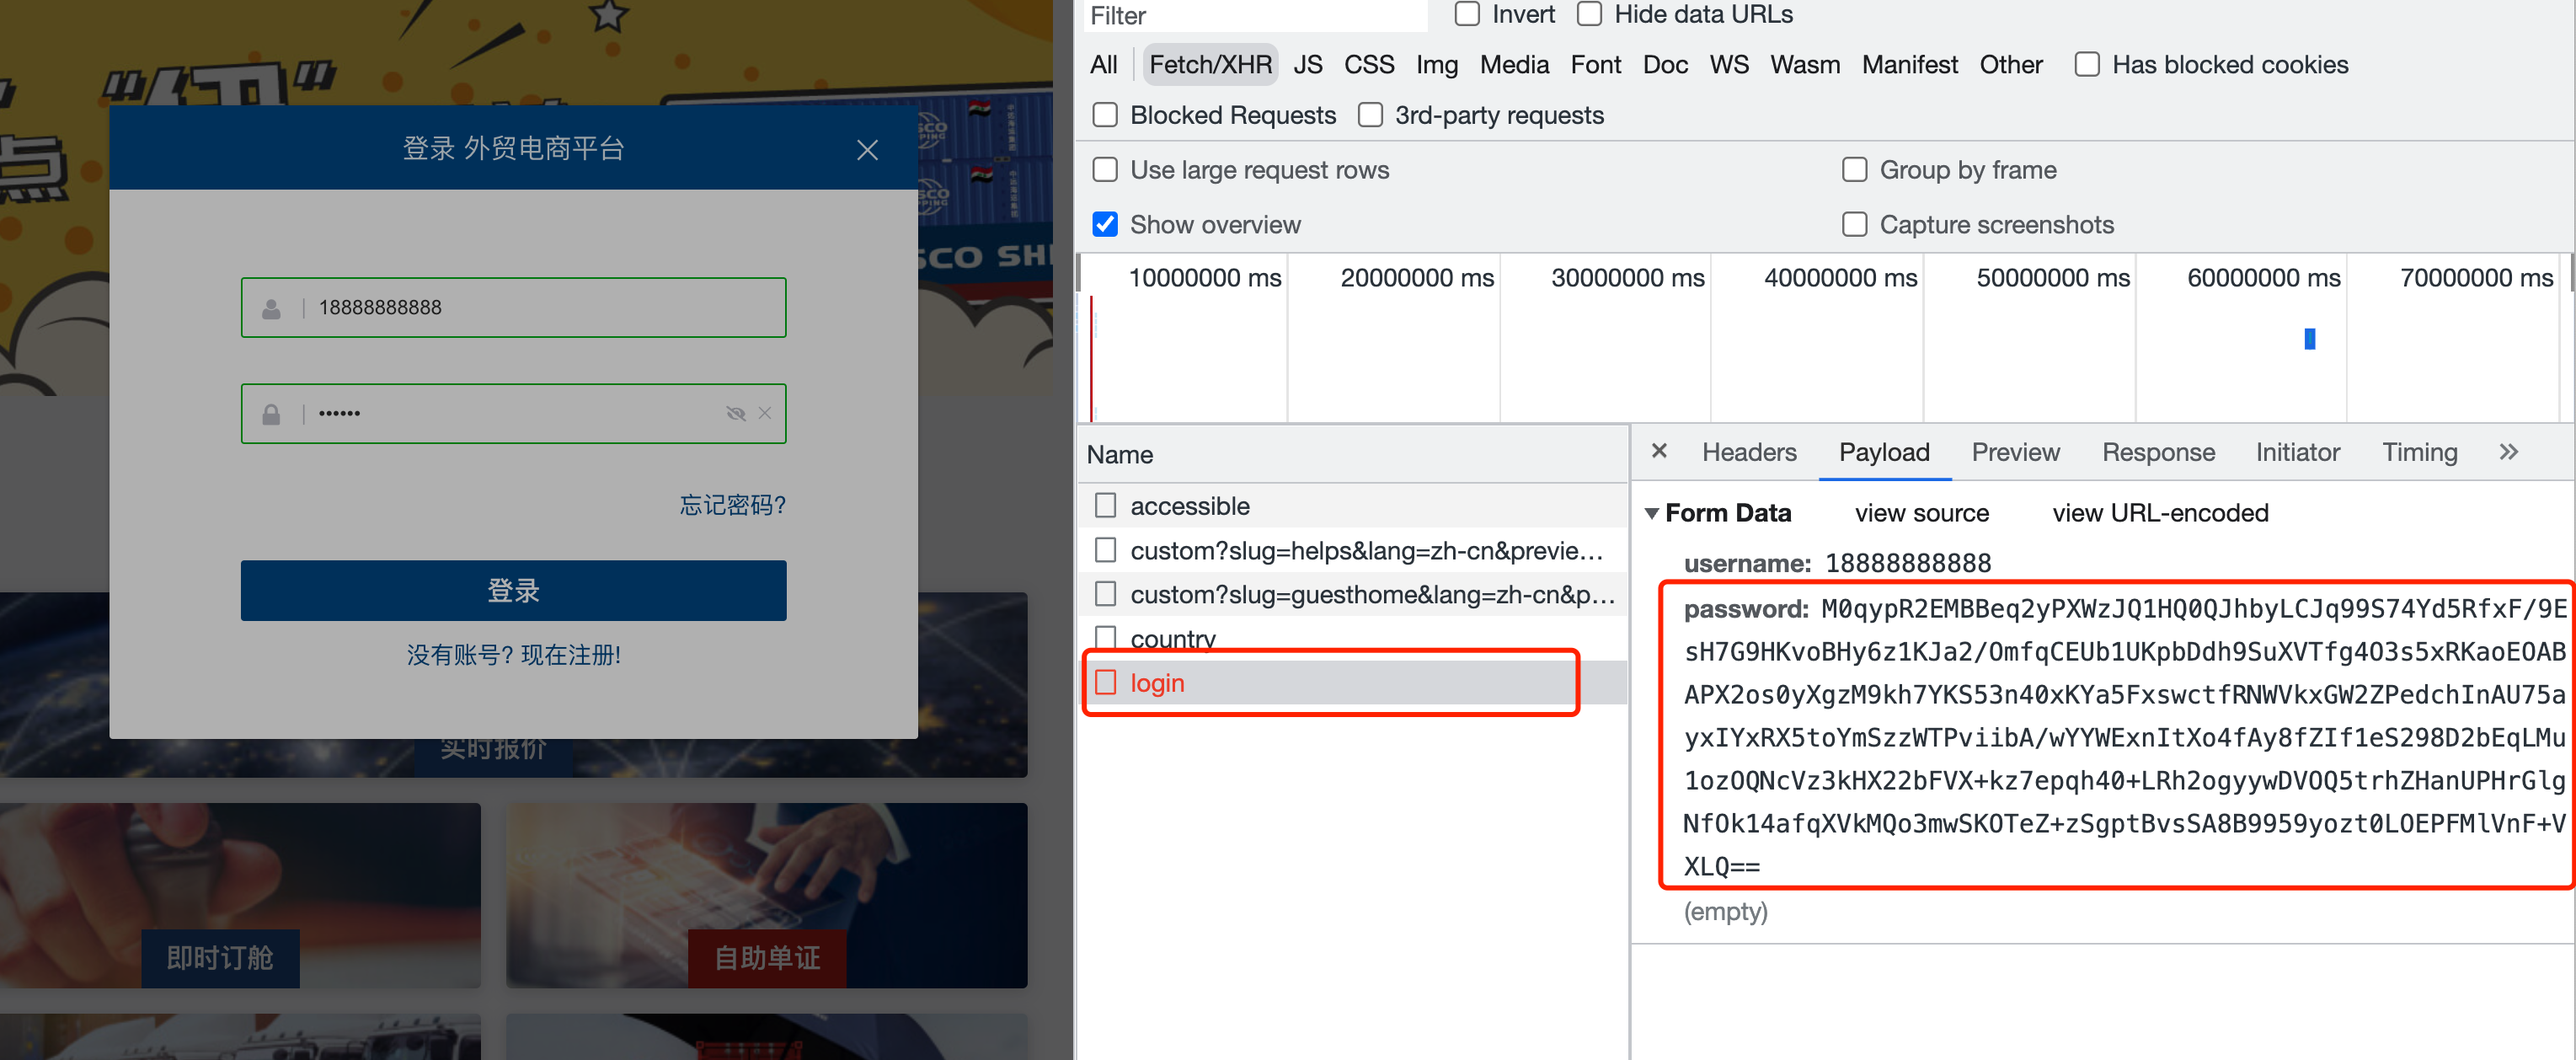This screenshot has height=1060, width=2576.
Task: Enable Capture screenshots checkbox
Action: click(x=1854, y=225)
